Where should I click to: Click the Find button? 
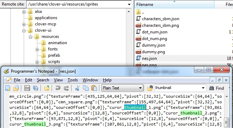coord(216,88)
